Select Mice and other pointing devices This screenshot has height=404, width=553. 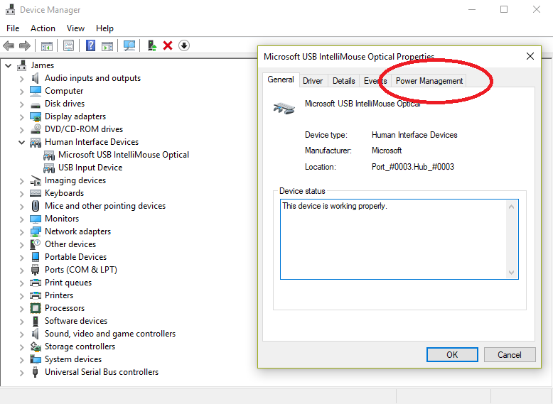point(104,206)
